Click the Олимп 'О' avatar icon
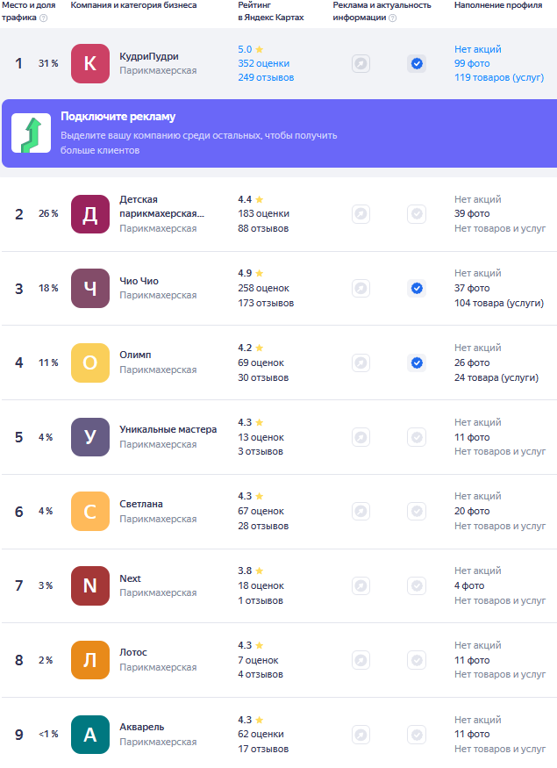Viewport: 557px width, 768px height. coord(90,362)
